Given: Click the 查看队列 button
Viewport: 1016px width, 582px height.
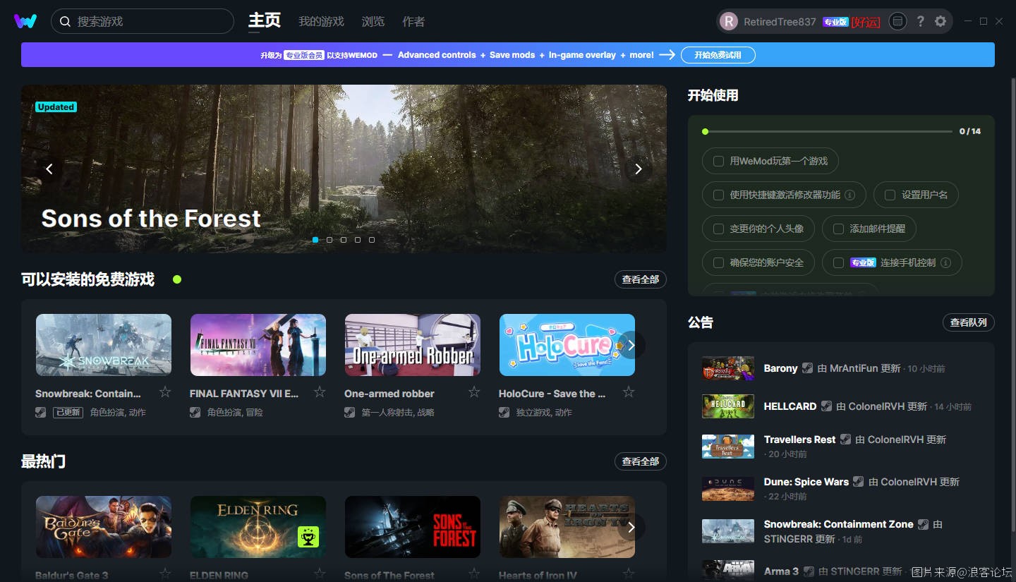Looking at the screenshot, I should pyautogui.click(x=969, y=322).
